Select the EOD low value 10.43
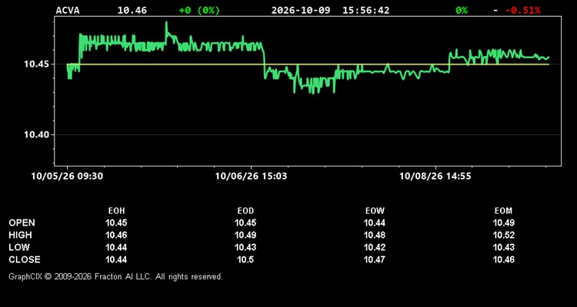Screen dimensions: 577x307 coord(245,247)
